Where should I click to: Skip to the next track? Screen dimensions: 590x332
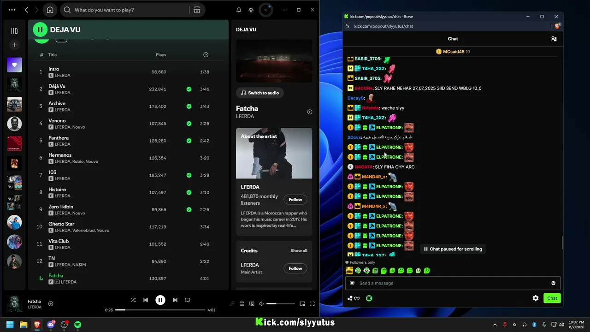pos(175,300)
